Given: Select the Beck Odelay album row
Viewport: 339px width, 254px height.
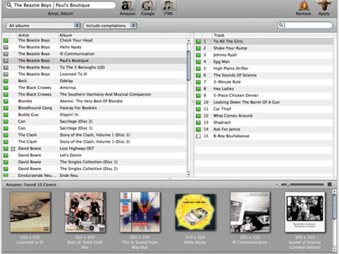Looking at the screenshot, I should 88,81.
